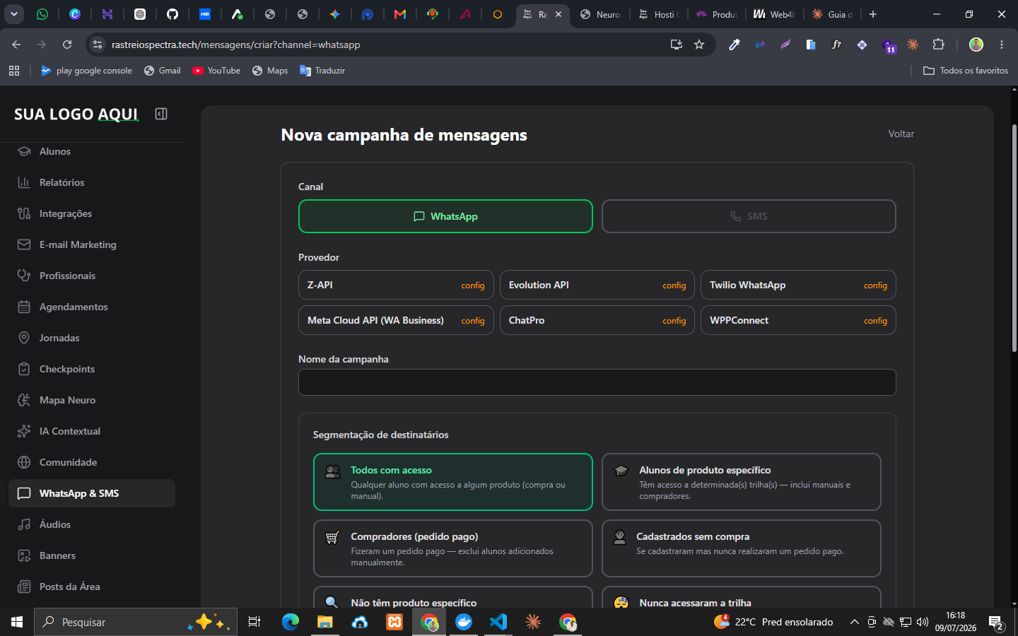Open Áudios music note icon
Screen dimensions: 1018x636
tap(24, 524)
